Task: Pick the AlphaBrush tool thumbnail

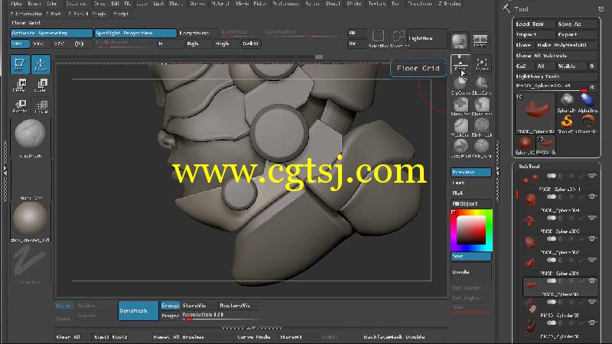Action: pos(588,102)
